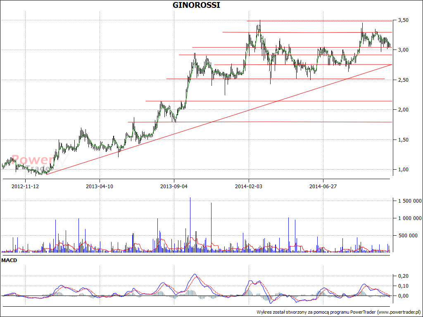Click the 2013-04-10 date label

100,186
